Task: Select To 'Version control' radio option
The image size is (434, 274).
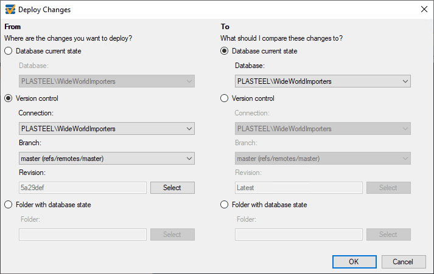Action: [224, 98]
